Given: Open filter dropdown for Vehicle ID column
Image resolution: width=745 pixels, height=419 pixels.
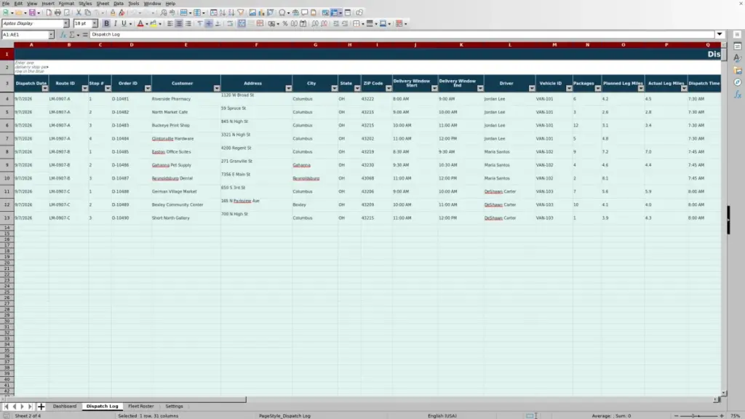Looking at the screenshot, I should (569, 88).
